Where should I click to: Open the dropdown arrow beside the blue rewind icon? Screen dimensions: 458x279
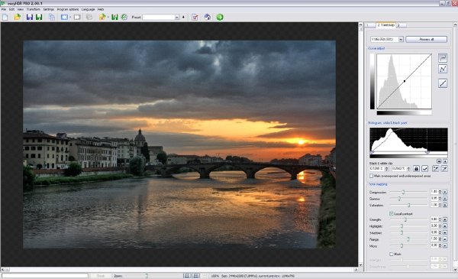70,18
